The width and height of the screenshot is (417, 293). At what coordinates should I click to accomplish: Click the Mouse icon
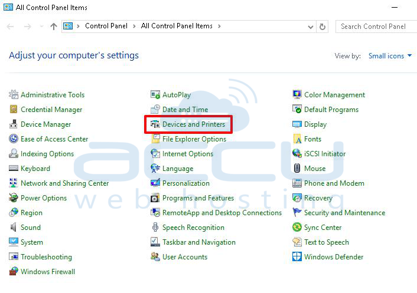[297, 168]
